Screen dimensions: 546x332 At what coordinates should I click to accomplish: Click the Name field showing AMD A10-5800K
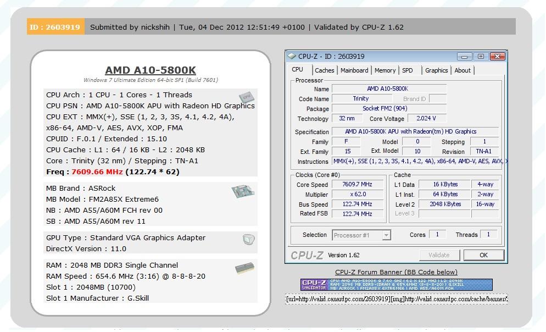tap(388, 89)
